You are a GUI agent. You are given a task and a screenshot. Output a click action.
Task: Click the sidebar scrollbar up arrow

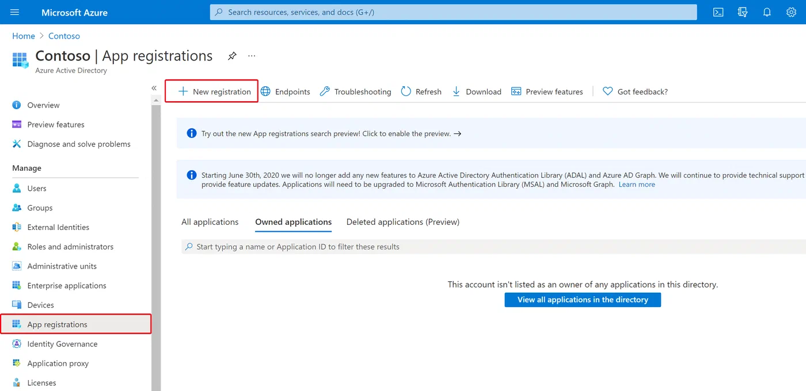click(155, 100)
